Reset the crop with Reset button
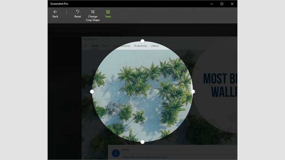 77,14
